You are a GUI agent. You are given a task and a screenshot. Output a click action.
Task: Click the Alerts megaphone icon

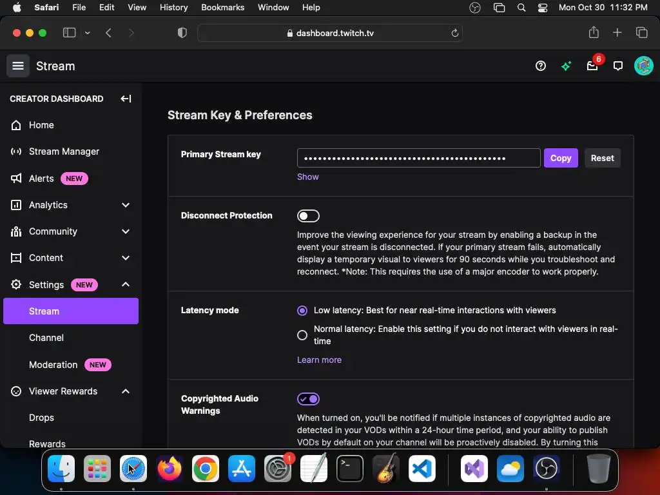[x=16, y=179]
